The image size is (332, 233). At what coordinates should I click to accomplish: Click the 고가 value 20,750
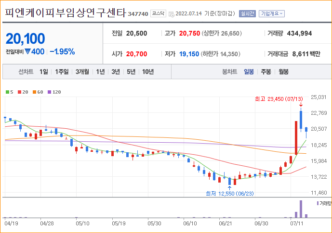pos(189,33)
